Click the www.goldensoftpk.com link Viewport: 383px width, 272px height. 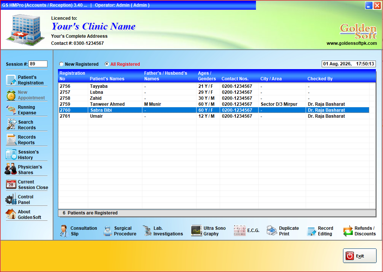(352, 43)
